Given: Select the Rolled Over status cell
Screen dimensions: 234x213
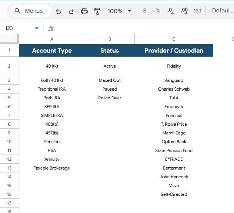Looking at the screenshot, I should [x=110, y=98].
